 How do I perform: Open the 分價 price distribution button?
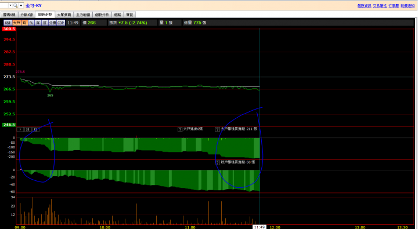click(x=52, y=23)
